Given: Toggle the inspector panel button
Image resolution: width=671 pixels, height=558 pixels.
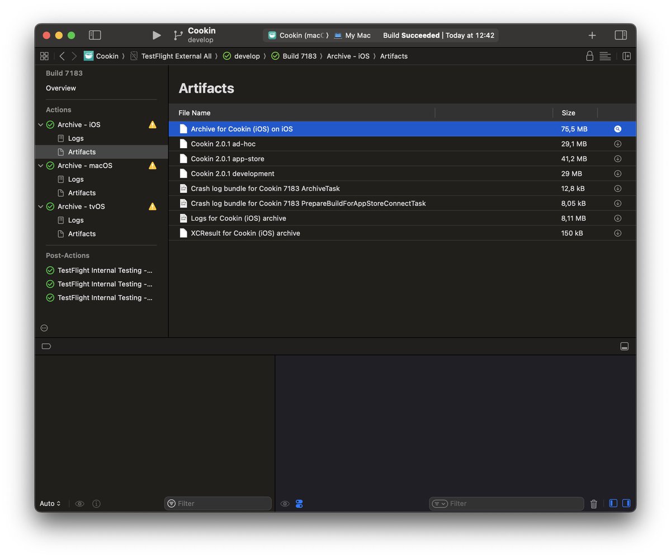Looking at the screenshot, I should (621, 35).
